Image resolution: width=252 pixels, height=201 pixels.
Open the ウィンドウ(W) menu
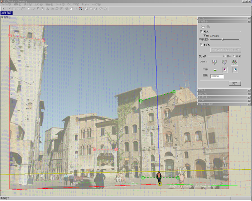(73, 4)
